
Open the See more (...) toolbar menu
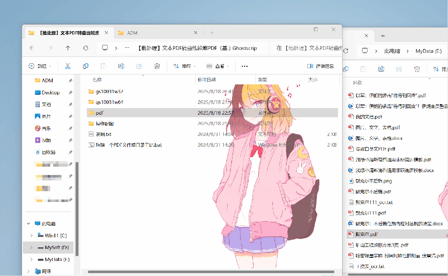245,66
